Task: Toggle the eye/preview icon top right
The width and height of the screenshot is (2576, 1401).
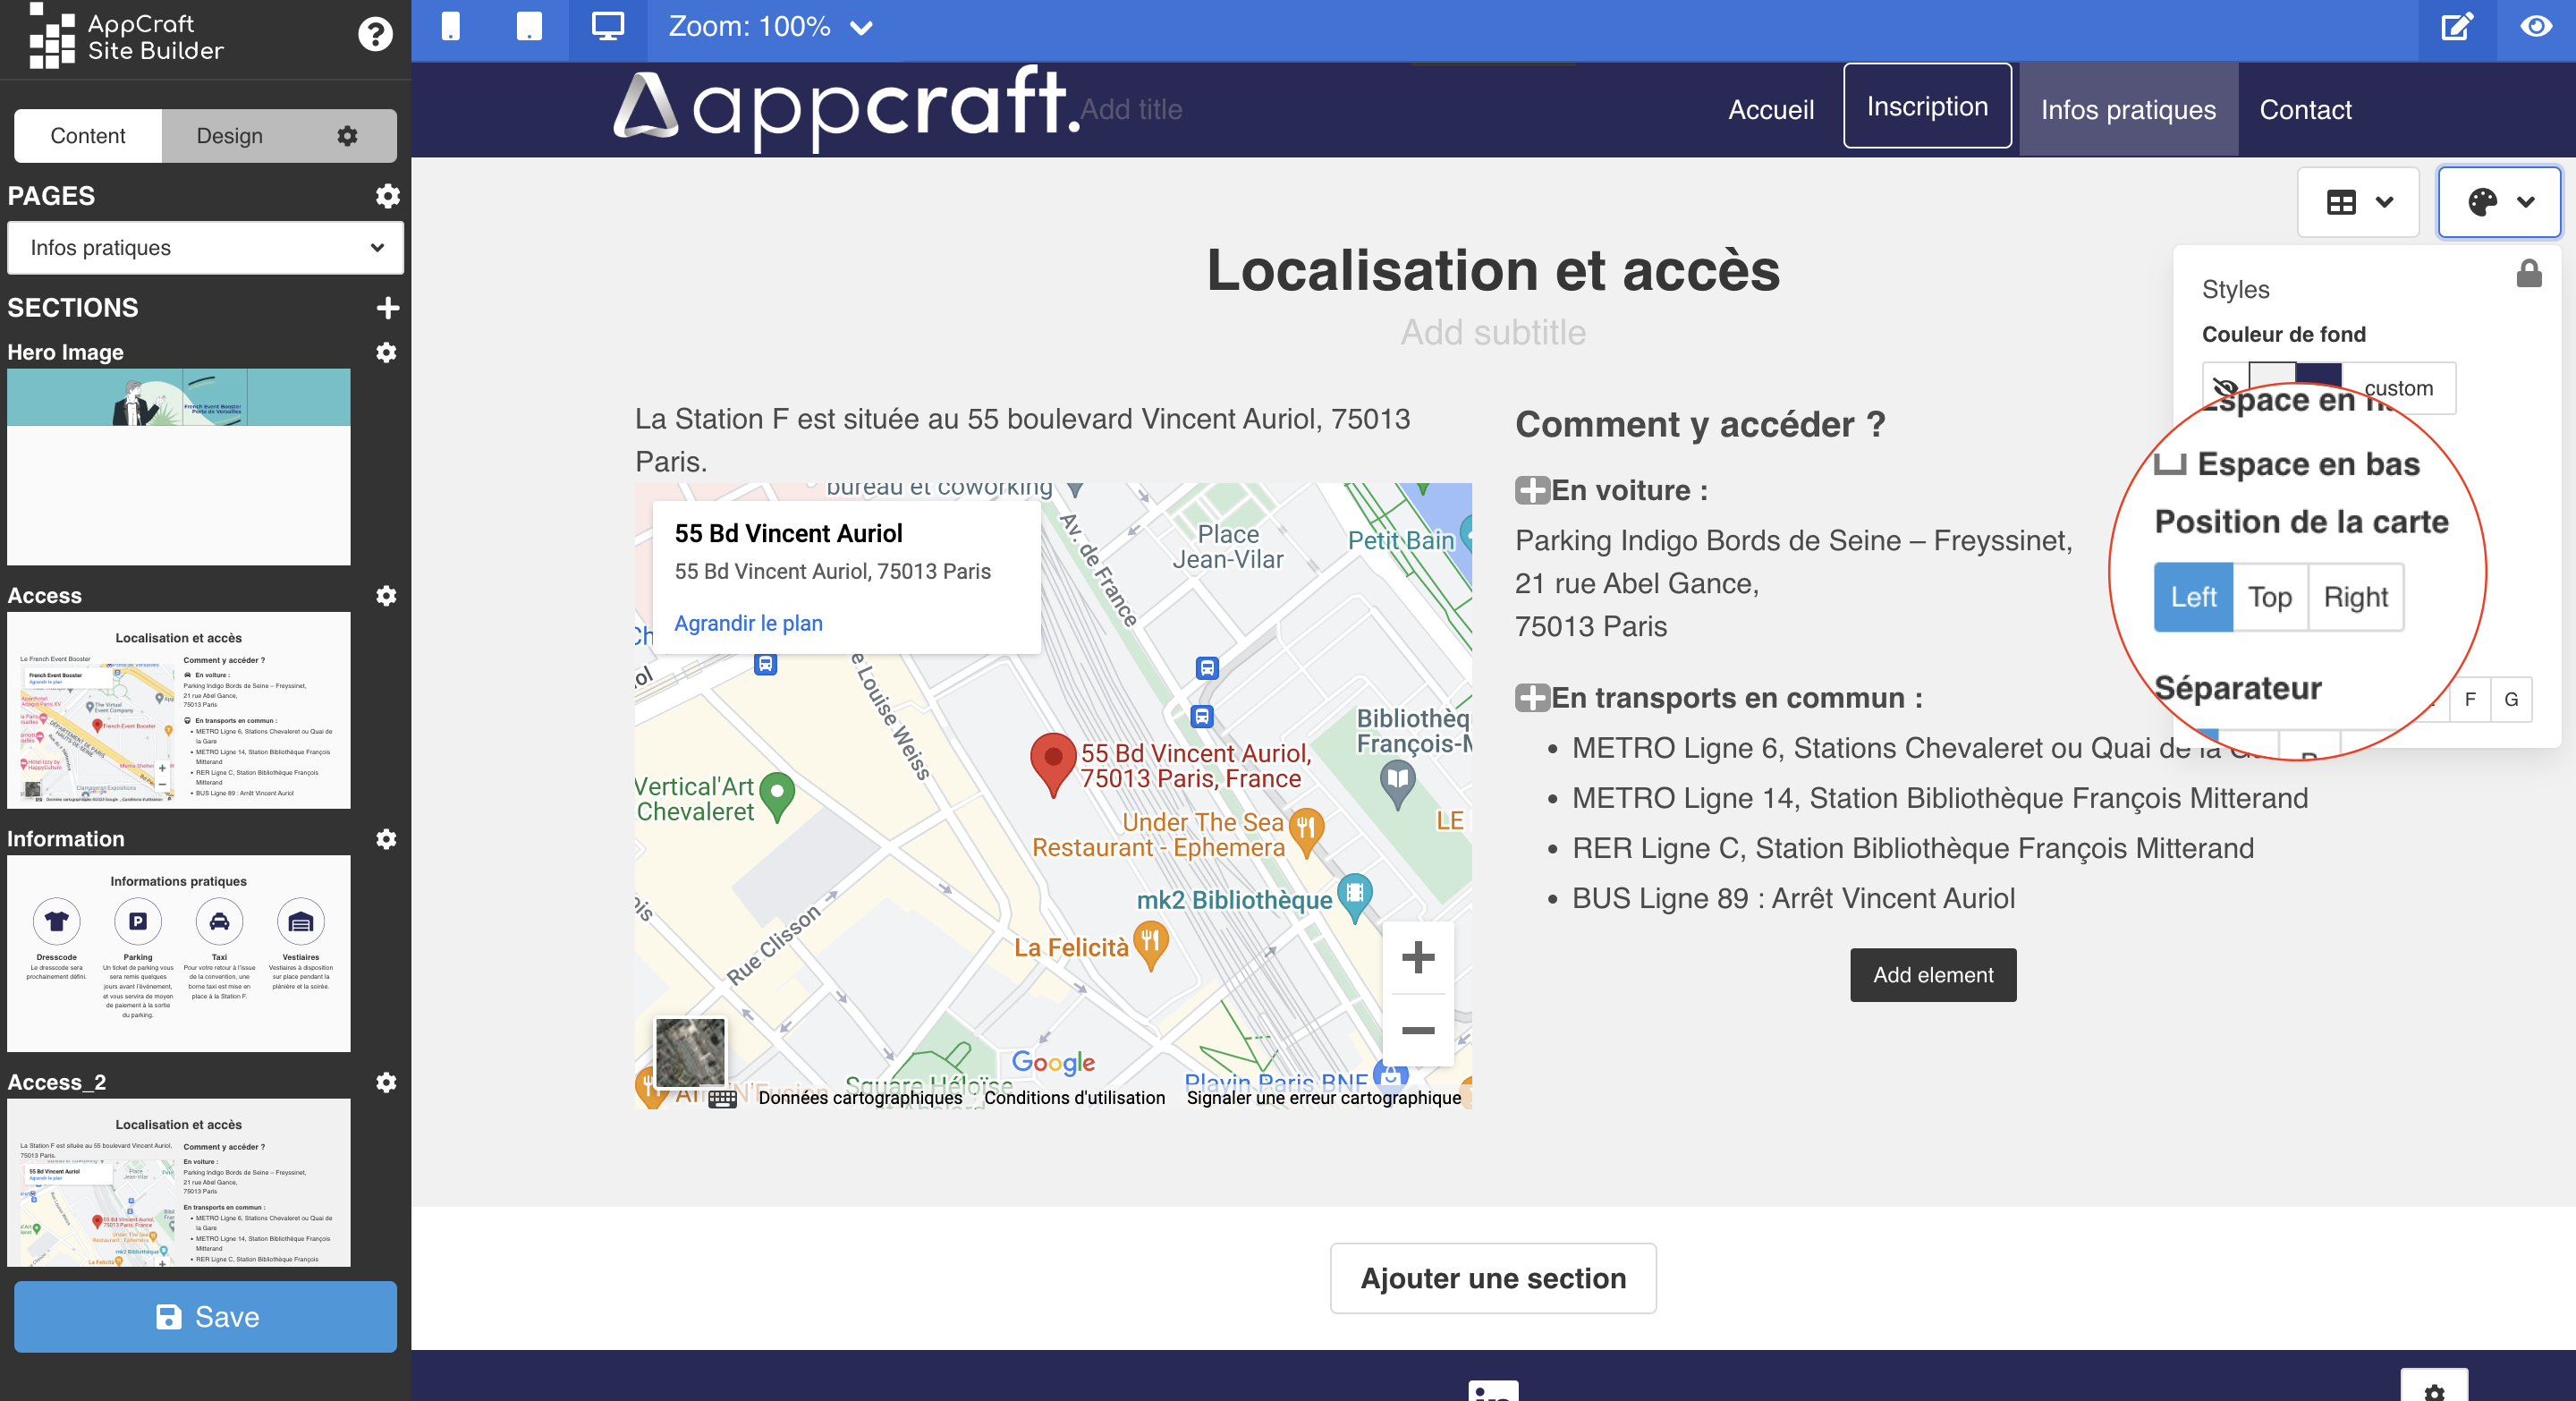Action: click(x=2535, y=26)
